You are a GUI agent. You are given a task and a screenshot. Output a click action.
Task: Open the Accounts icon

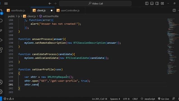(x=1, y=82)
